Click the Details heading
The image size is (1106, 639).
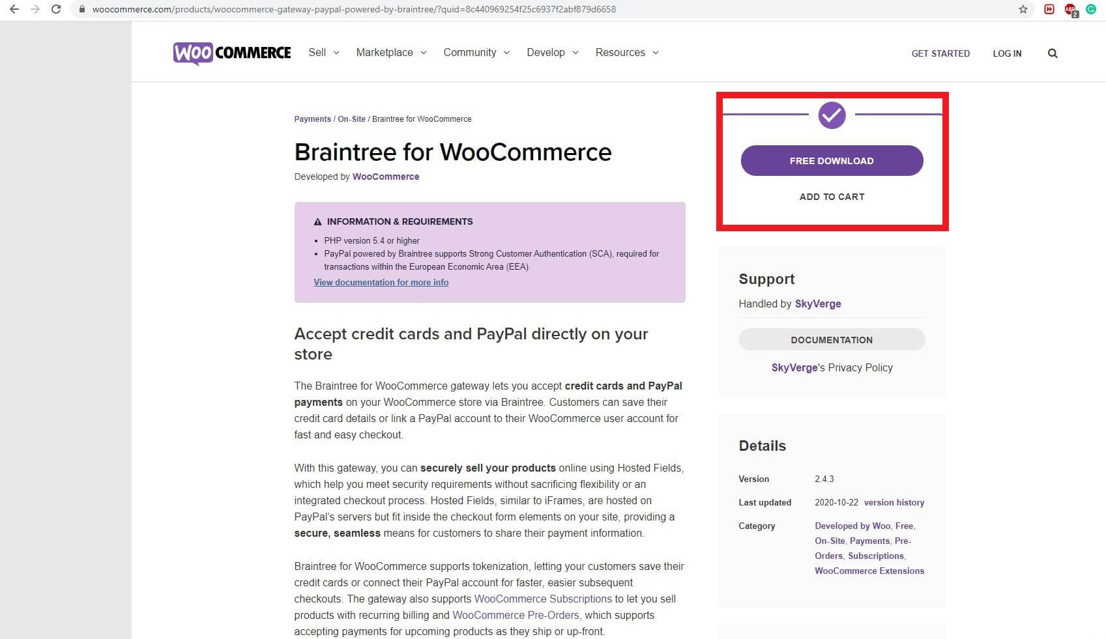pyautogui.click(x=762, y=446)
